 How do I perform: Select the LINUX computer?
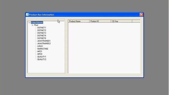pyautogui.click(x=40, y=46)
